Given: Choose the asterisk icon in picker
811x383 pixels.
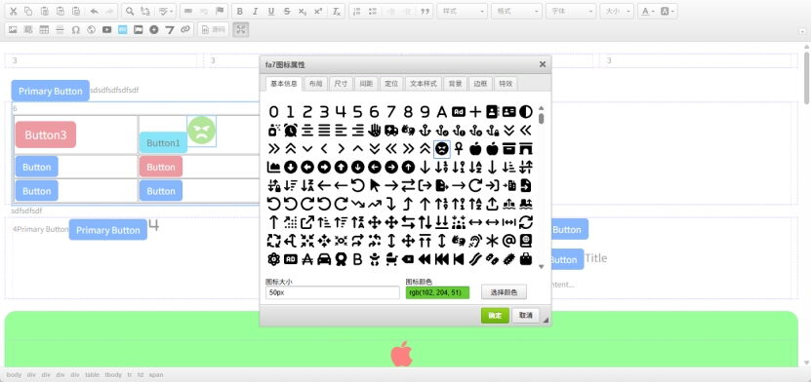Looking at the screenshot, I should coord(493,241).
